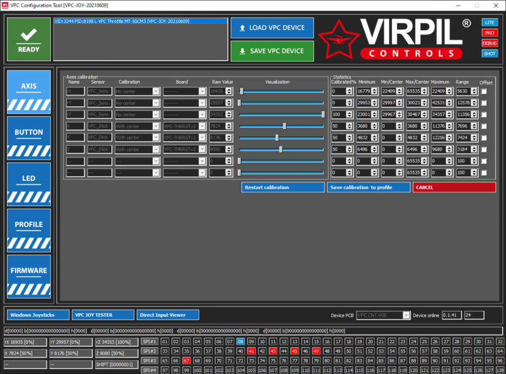Click highlighted button indicator 08
This screenshot has width=506, height=374.
coord(240,342)
